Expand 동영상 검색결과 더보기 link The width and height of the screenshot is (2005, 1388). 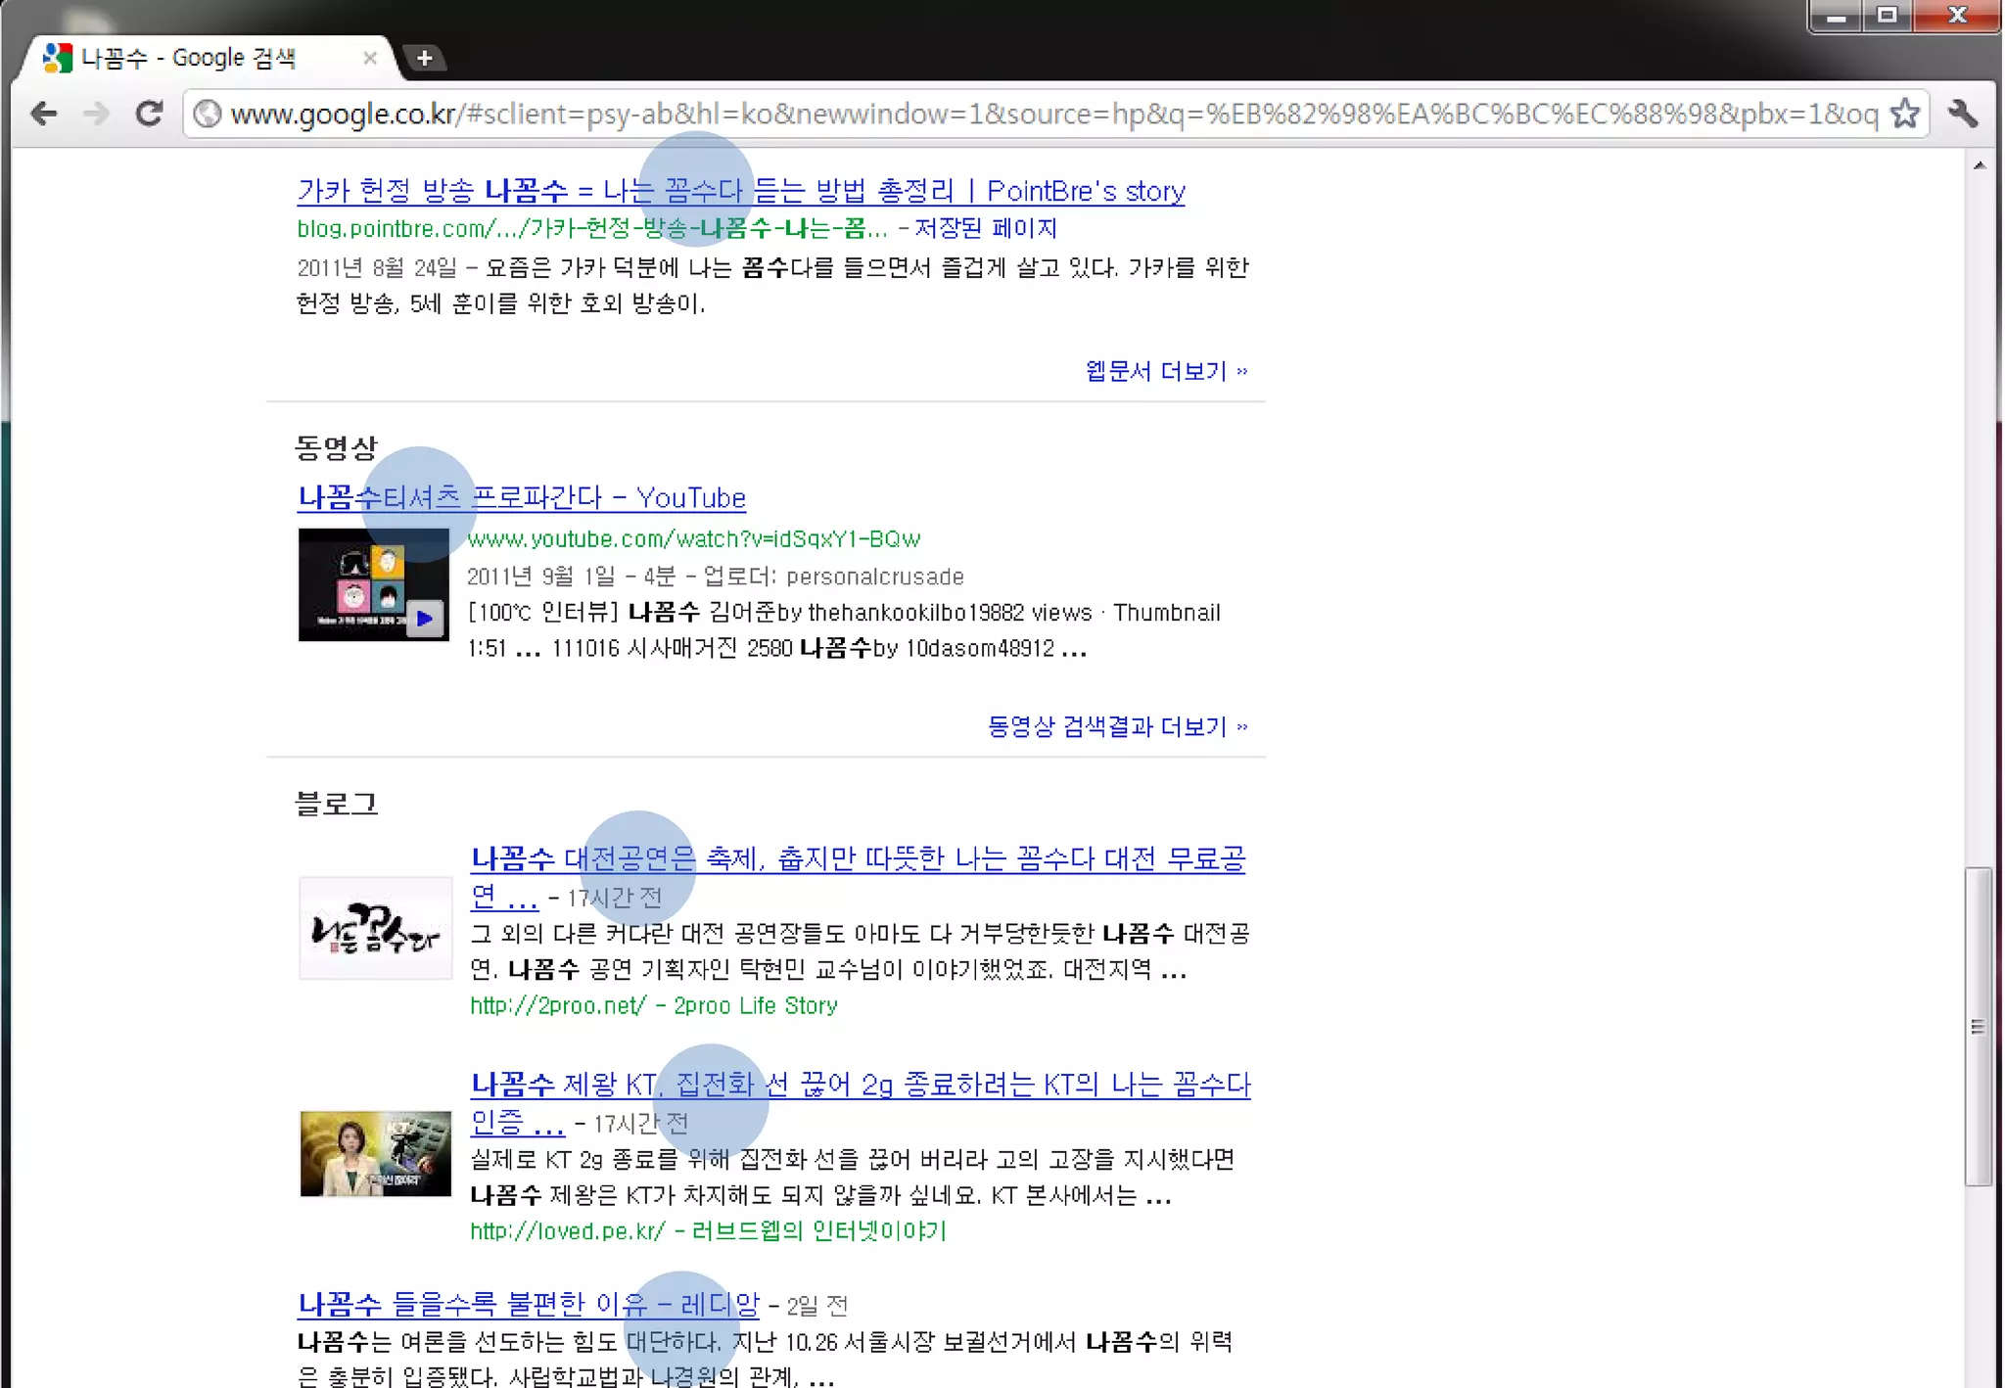click(1116, 726)
